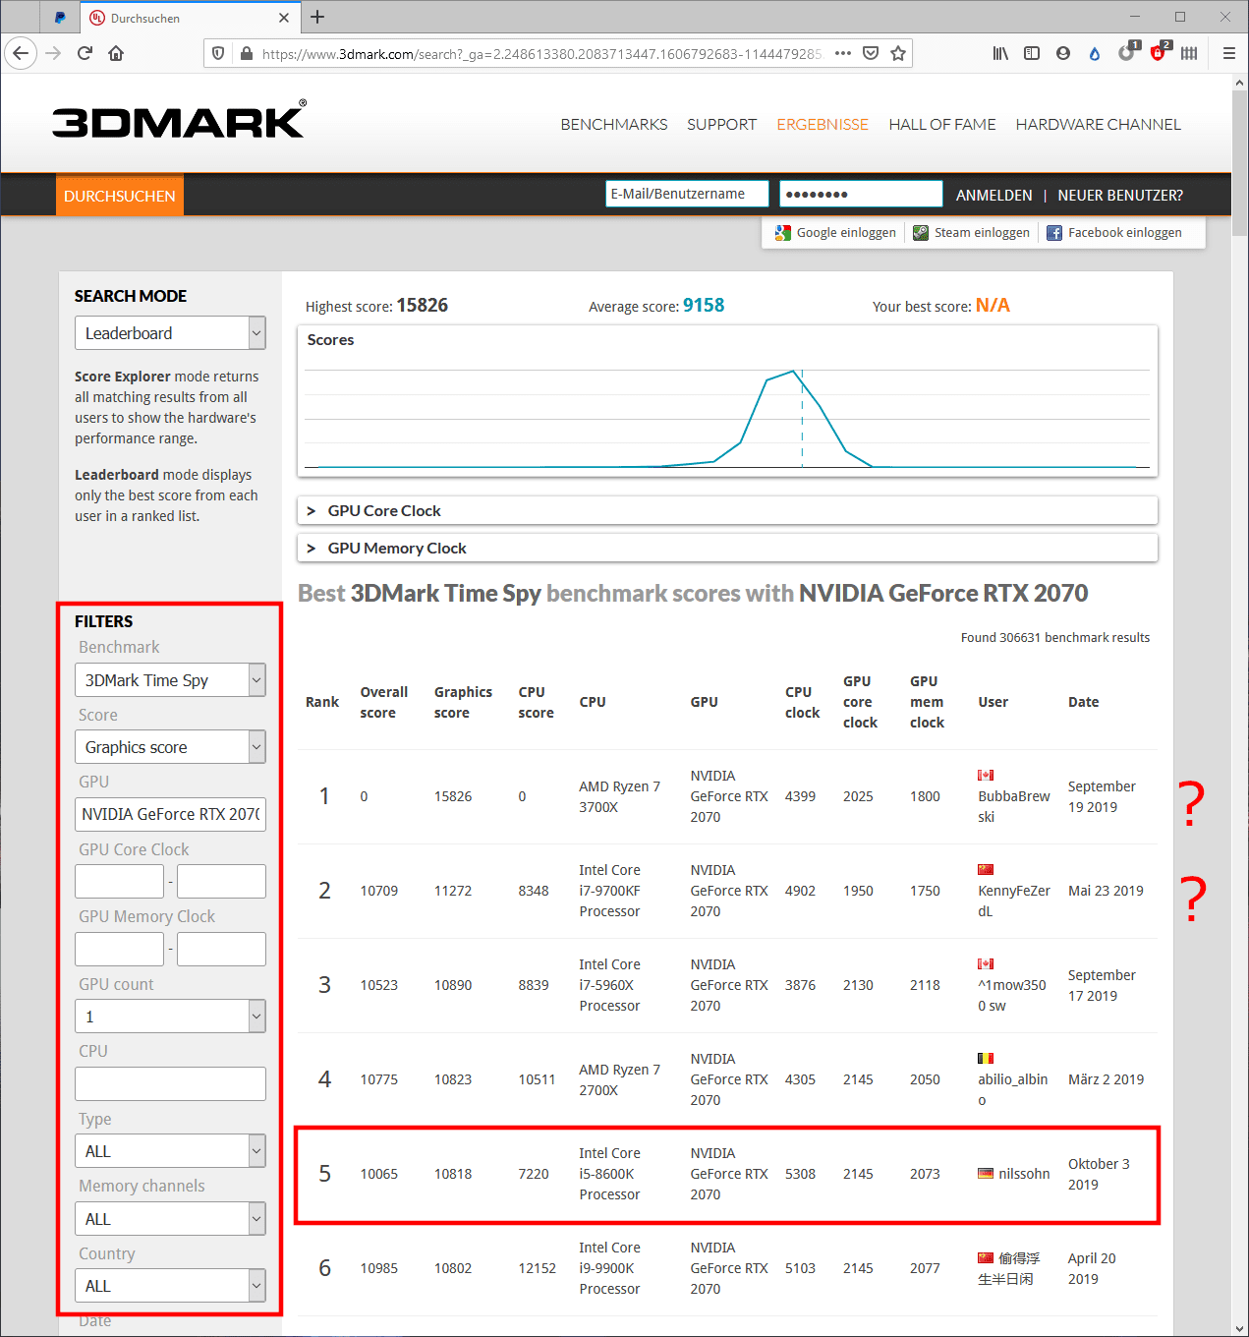Open user KennyFezerdL's result
The image size is (1249, 1337).
click(1013, 901)
